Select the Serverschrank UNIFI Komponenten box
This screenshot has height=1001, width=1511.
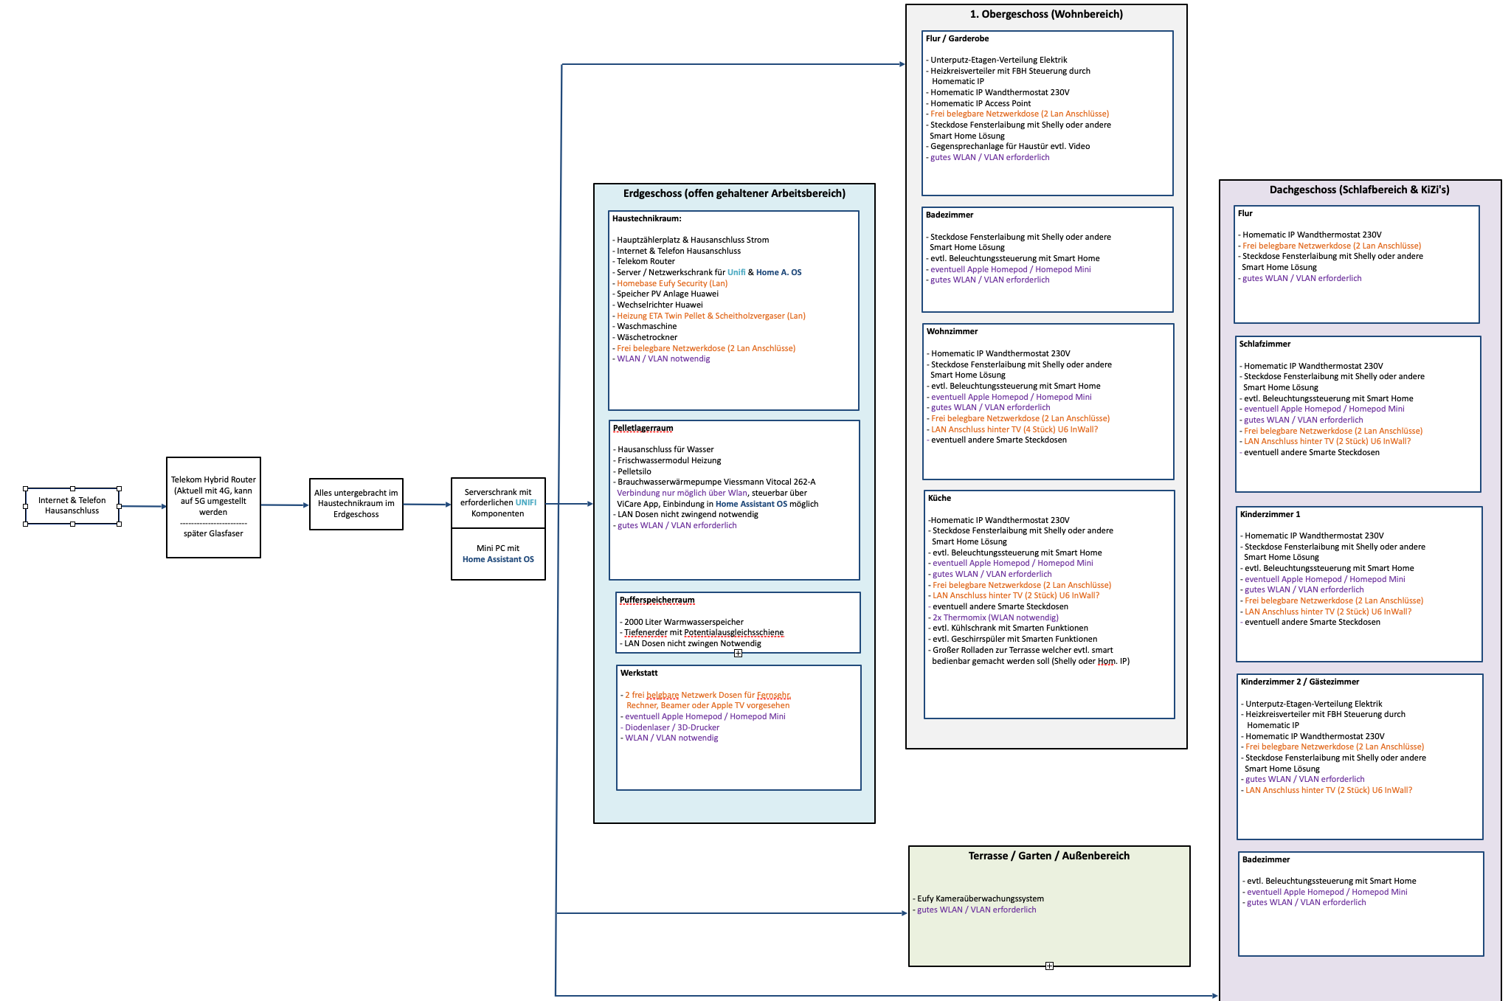498,503
